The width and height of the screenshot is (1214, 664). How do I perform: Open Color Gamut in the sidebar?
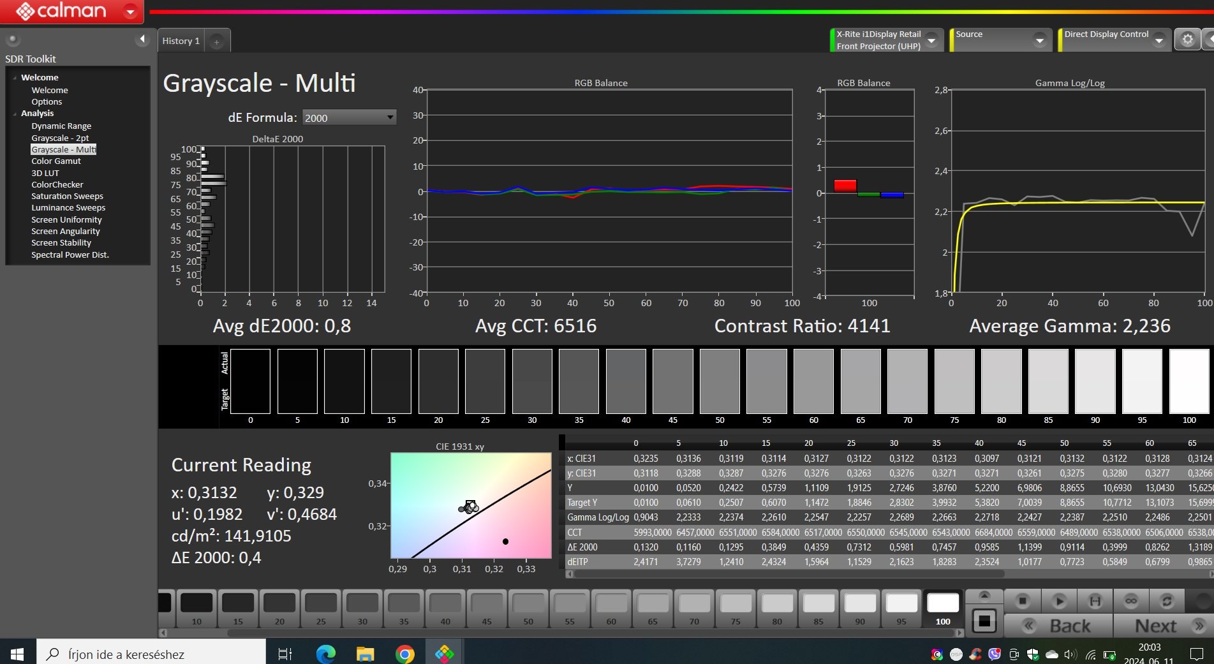(x=56, y=161)
